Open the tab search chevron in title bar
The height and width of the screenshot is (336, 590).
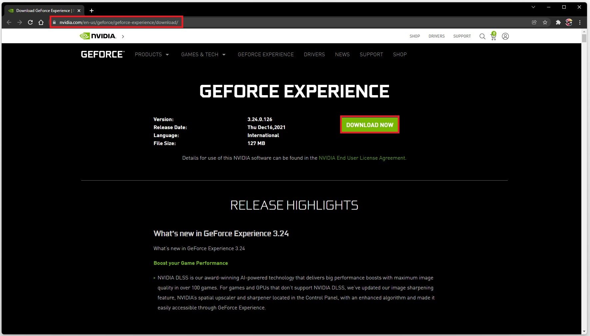click(x=533, y=7)
